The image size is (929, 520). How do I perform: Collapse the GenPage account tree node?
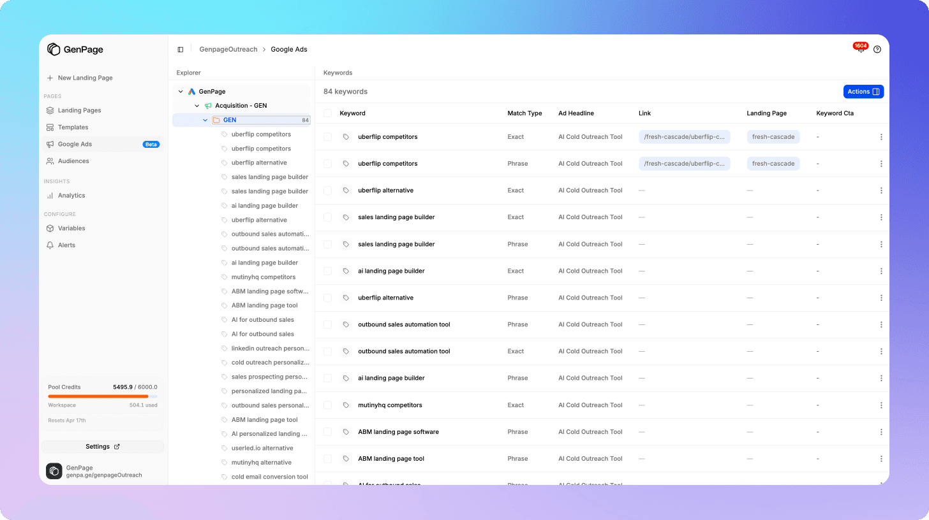click(181, 92)
